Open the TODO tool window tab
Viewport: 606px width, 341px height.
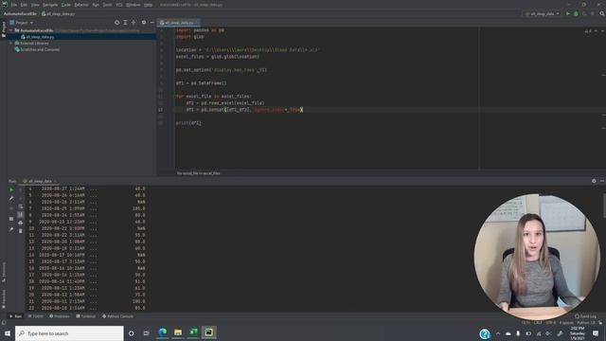36,316
